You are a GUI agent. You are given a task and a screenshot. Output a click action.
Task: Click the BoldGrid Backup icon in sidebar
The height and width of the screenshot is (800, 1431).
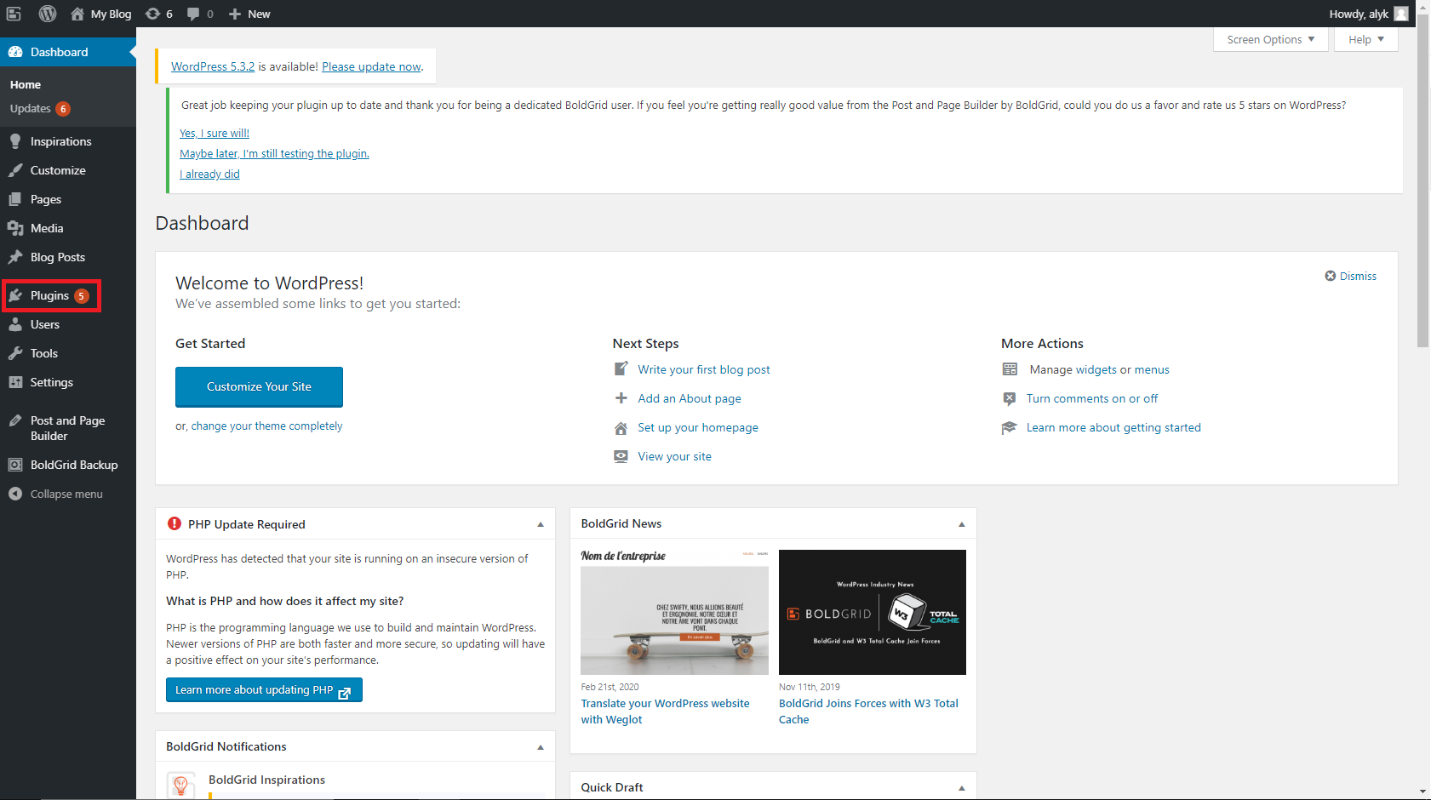click(15, 465)
